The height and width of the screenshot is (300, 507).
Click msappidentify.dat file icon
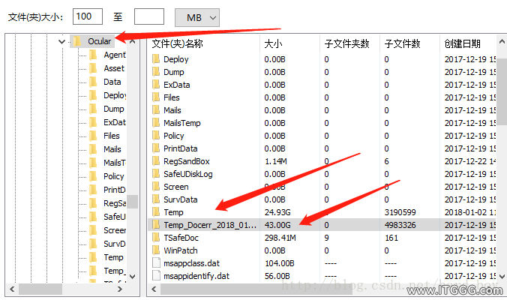(x=156, y=276)
